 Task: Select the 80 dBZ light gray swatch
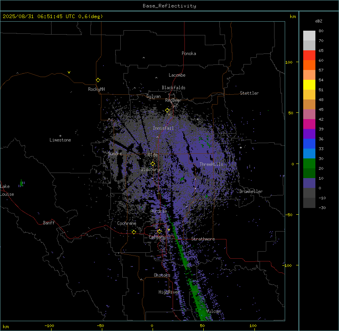tap(309, 36)
